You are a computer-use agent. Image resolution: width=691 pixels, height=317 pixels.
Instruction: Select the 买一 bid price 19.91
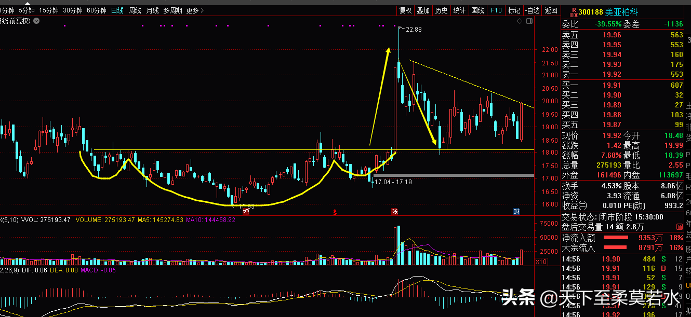(612, 86)
